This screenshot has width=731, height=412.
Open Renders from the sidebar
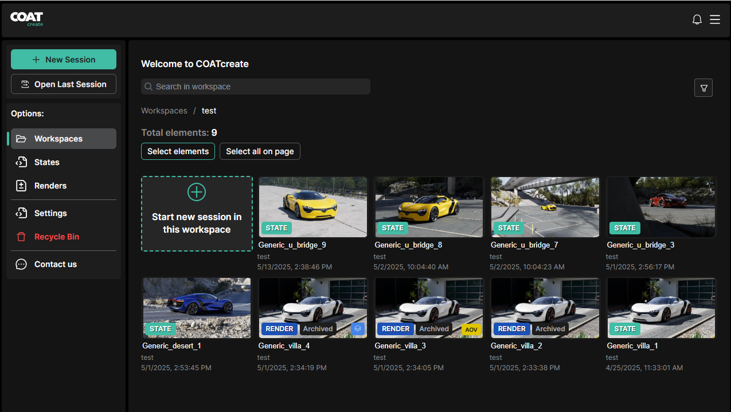pos(50,186)
